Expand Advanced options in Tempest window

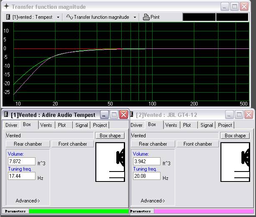tap(28, 201)
